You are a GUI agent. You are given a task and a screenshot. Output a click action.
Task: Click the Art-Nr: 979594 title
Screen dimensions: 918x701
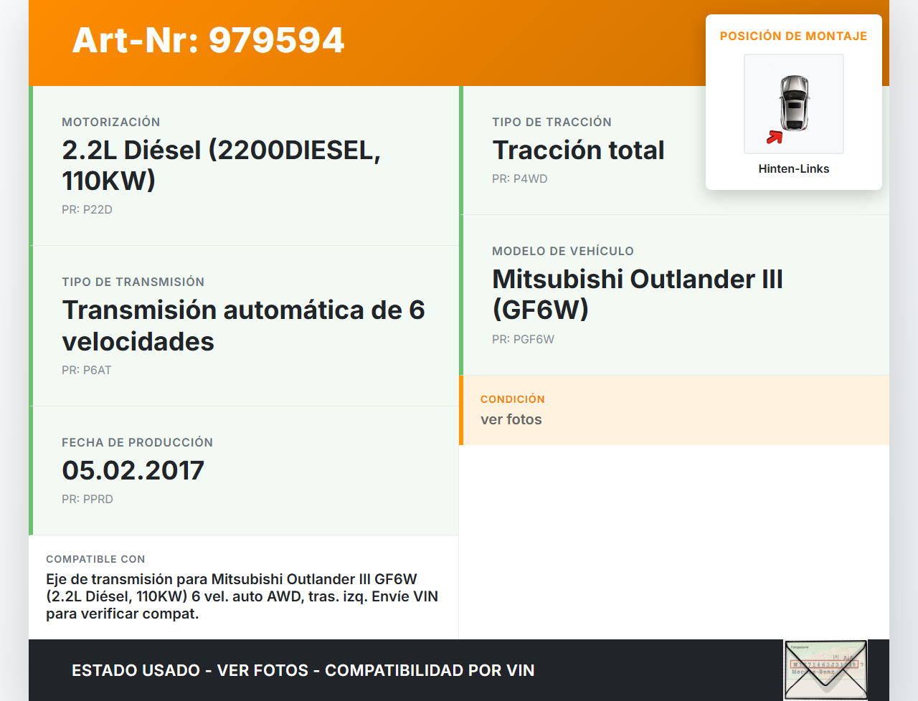[207, 41]
